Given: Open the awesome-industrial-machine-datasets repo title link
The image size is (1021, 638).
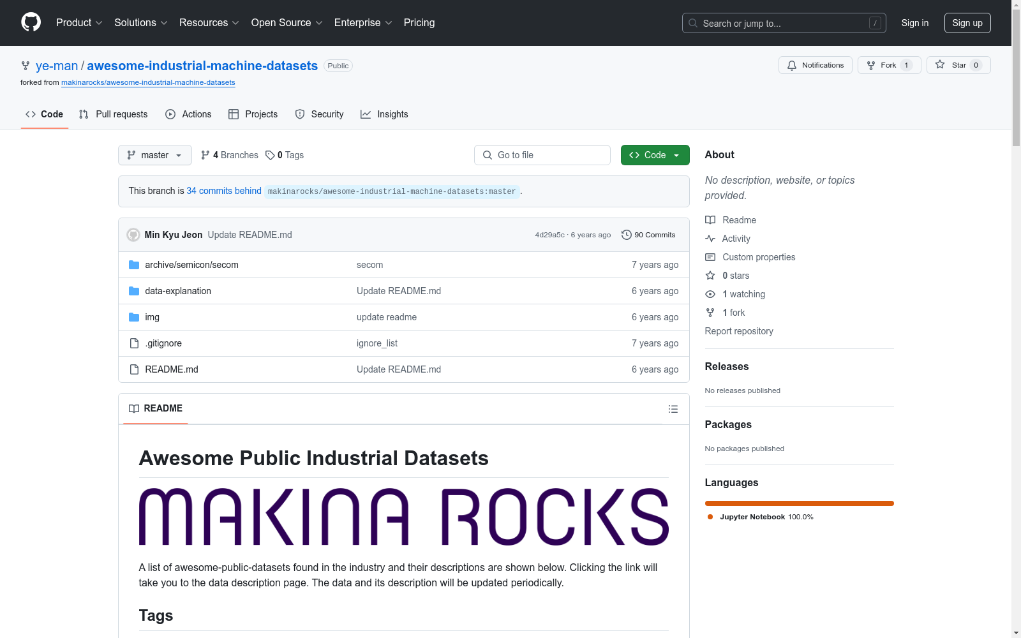Looking at the screenshot, I should (x=202, y=66).
